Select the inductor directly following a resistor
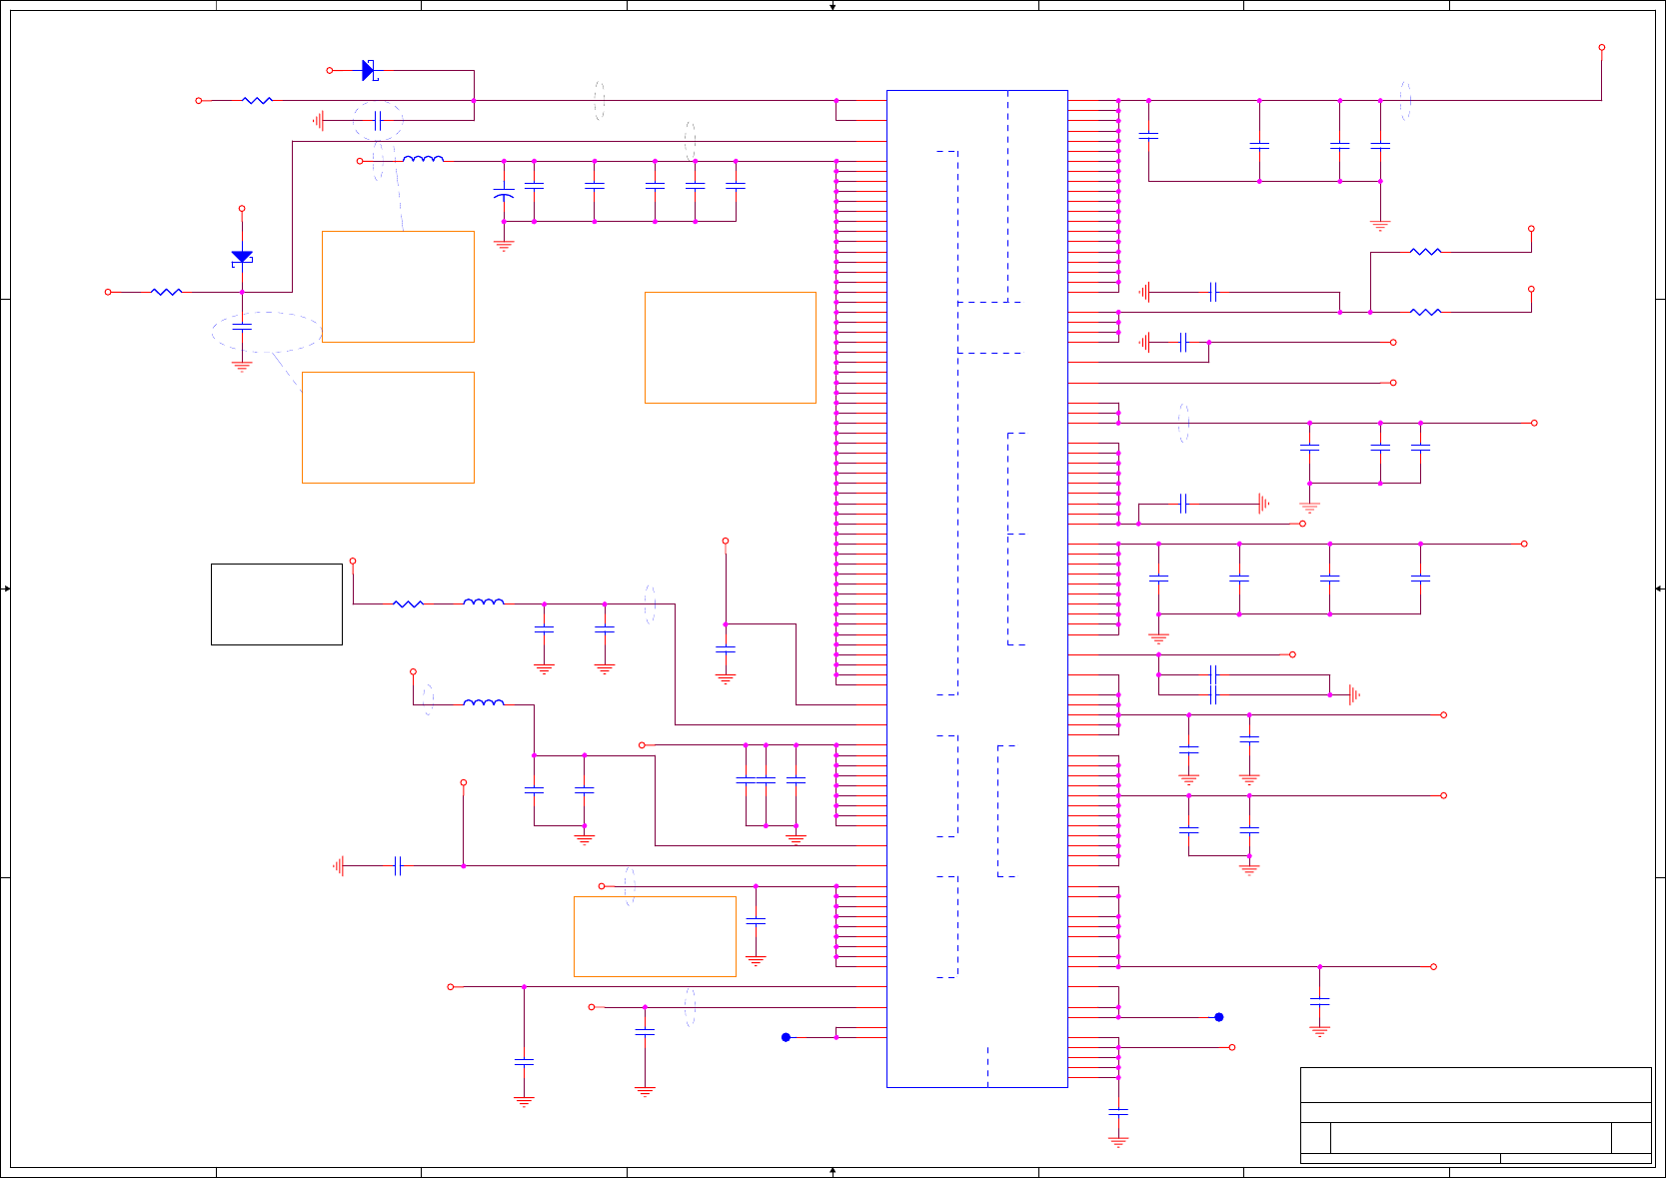 (484, 601)
